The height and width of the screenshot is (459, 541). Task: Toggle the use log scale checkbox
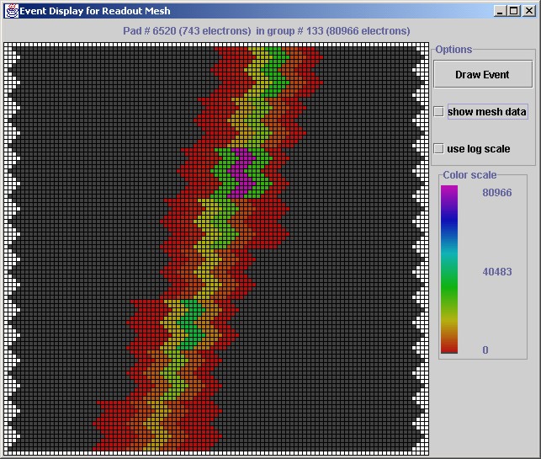[438, 148]
